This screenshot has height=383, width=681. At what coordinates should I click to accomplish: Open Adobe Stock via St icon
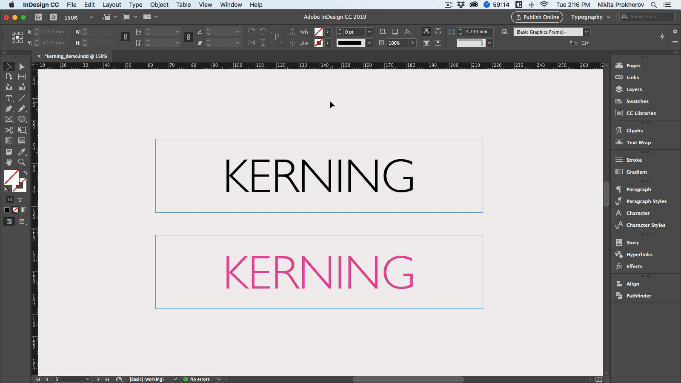53,17
